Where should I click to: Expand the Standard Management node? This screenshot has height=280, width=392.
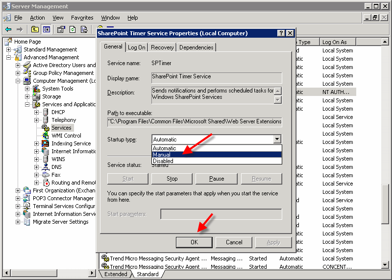8,49
